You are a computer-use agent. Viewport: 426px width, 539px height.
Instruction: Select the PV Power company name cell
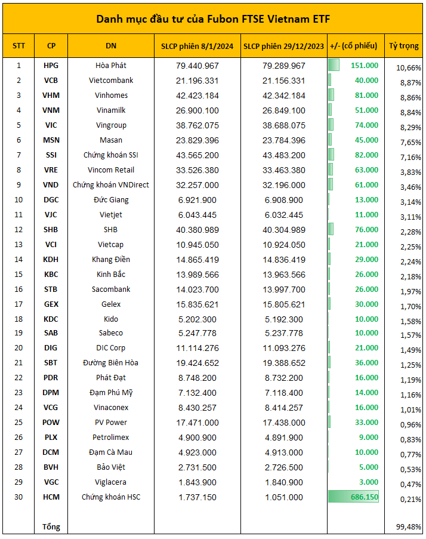tap(111, 423)
